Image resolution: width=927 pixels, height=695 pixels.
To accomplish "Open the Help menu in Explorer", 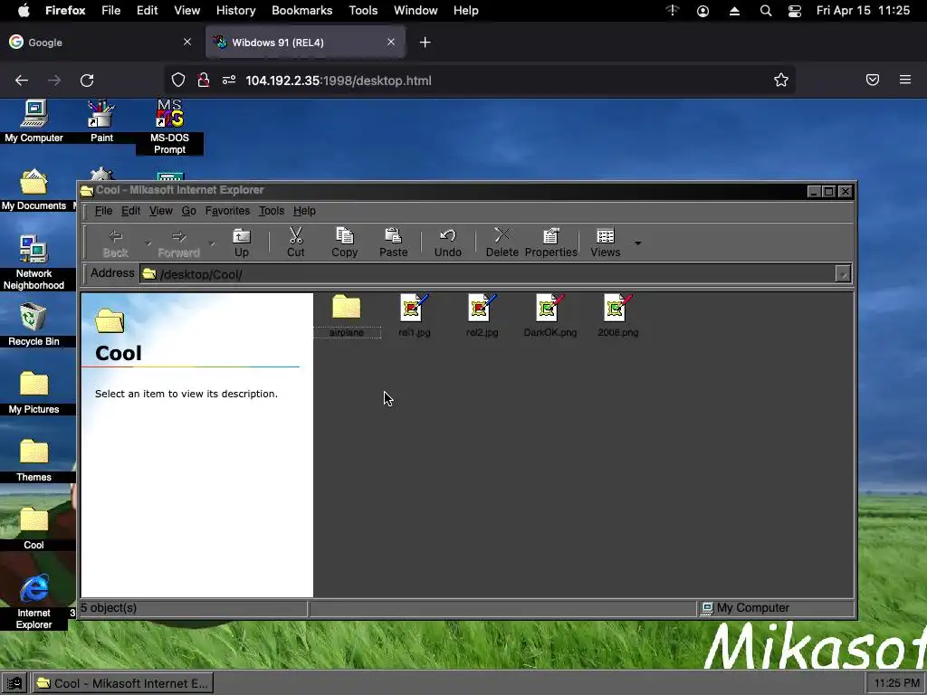I will (304, 211).
